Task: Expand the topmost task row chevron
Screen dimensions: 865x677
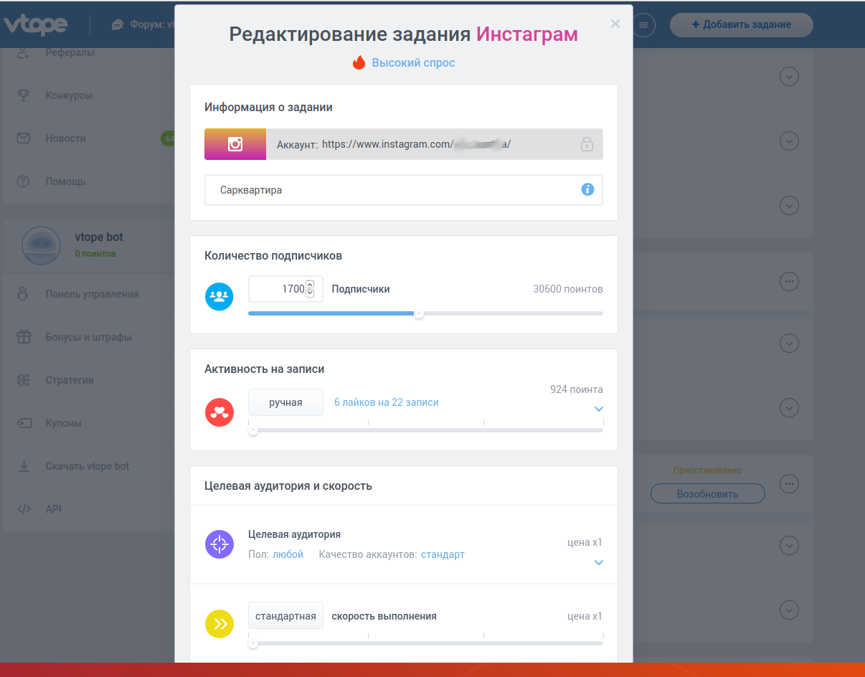Action: (x=789, y=76)
